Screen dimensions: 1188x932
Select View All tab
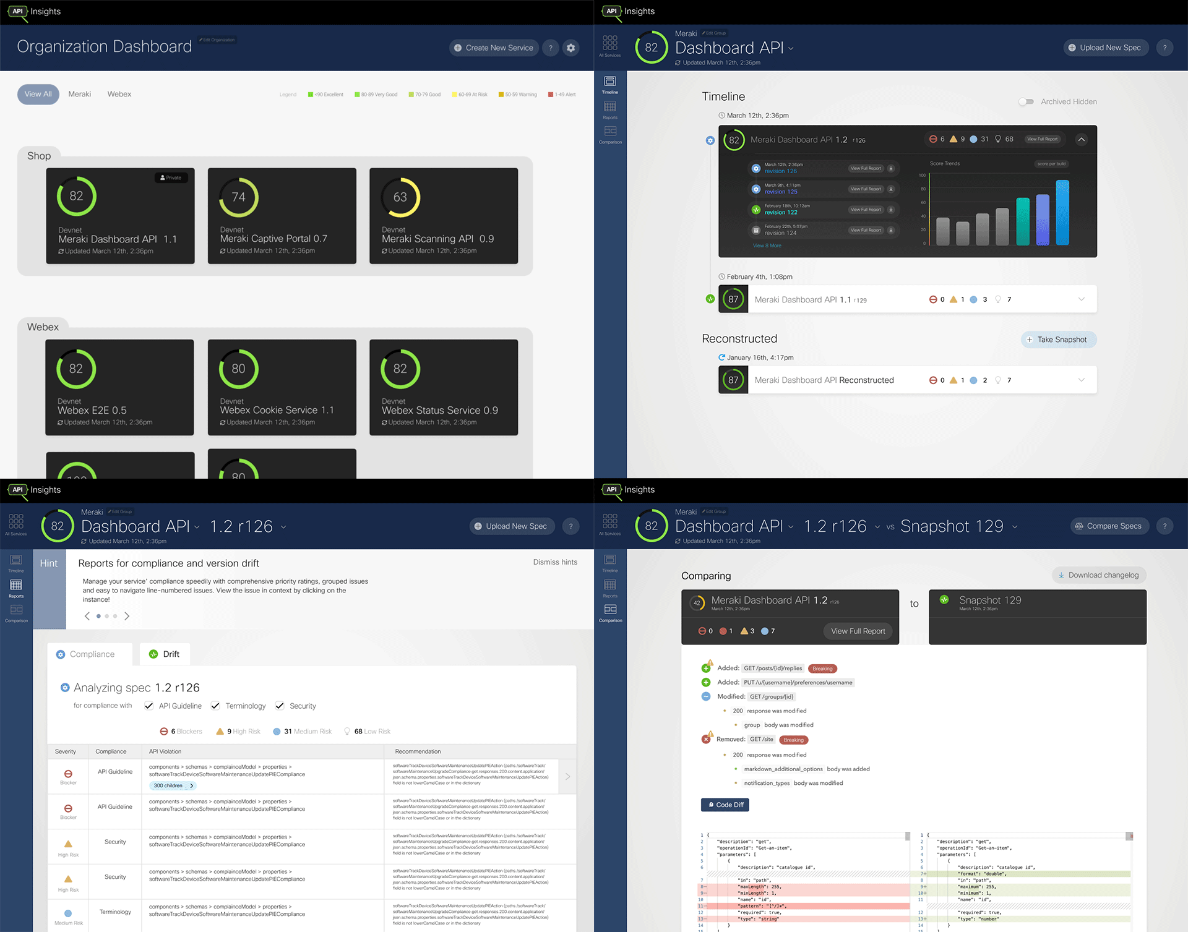(x=38, y=94)
